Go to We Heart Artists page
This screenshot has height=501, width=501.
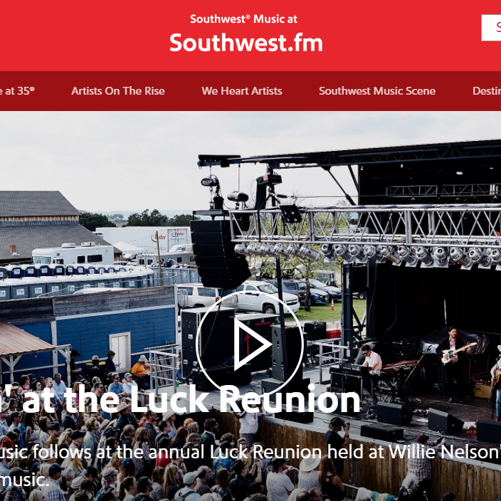point(242,91)
